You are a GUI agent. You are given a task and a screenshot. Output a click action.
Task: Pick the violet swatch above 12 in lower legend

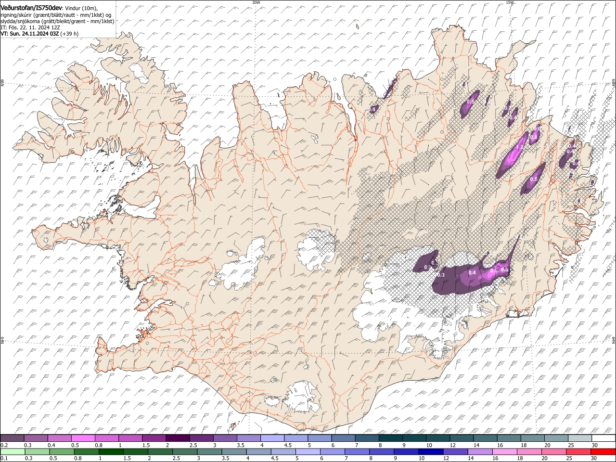455,452
